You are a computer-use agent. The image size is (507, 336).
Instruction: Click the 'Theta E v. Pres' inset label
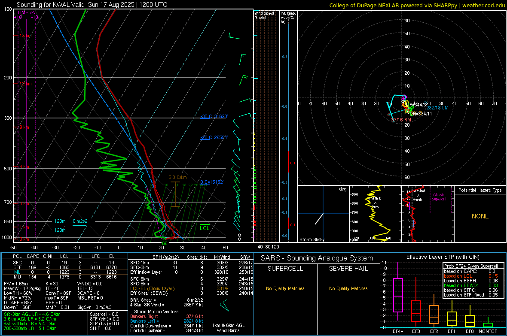pyautogui.click(x=375, y=203)
